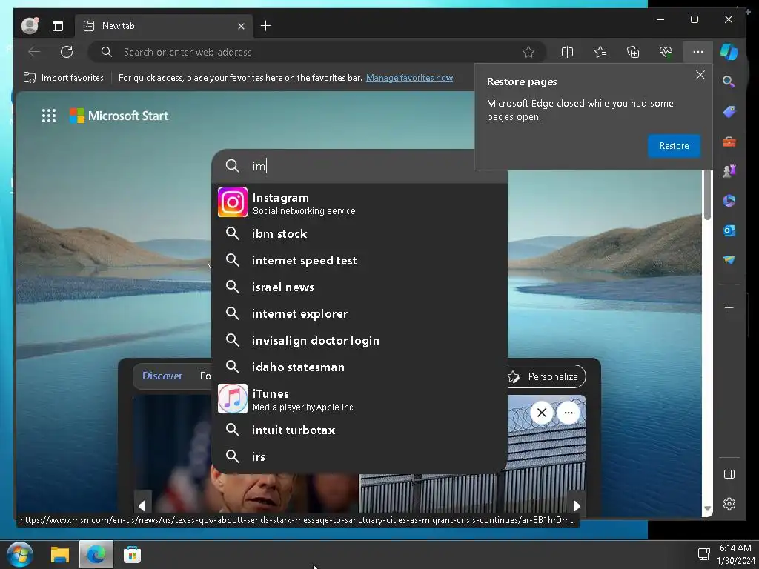
Task: Go to next news carousel slide
Action: 577,505
